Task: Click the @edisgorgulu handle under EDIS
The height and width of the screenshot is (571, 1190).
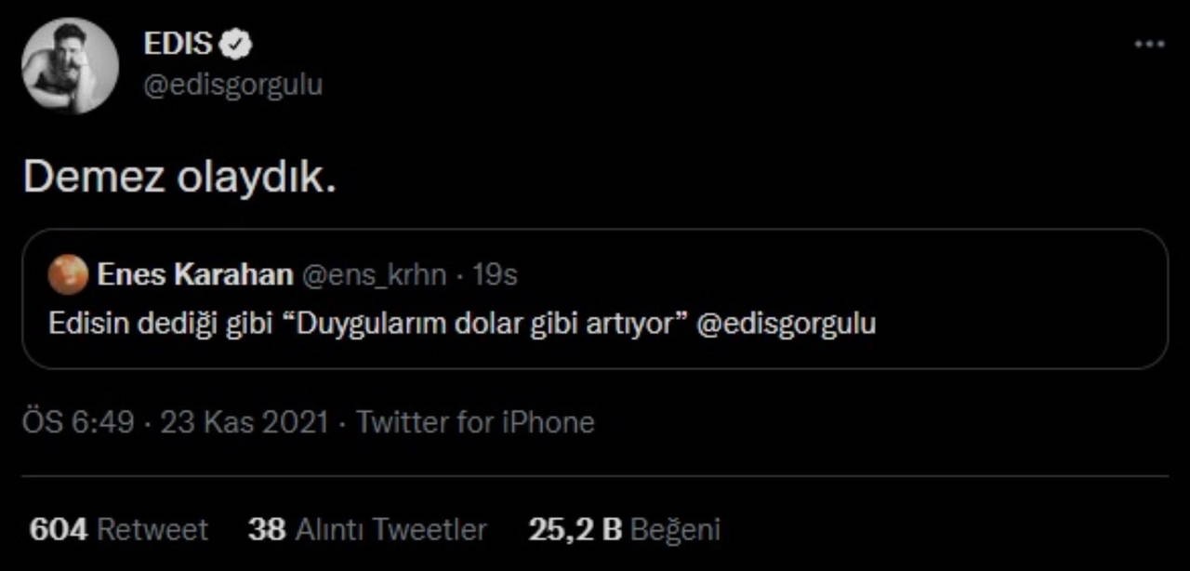Action: pyautogui.click(x=232, y=86)
